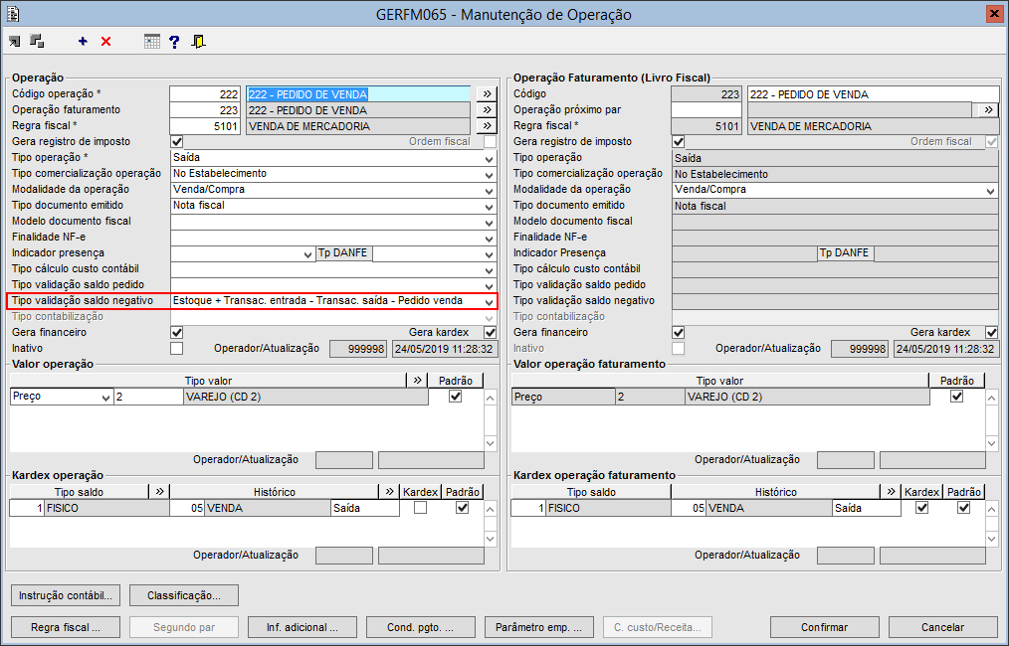Click scroll-down arrow in Valor operação faturamento list

pos(992,443)
